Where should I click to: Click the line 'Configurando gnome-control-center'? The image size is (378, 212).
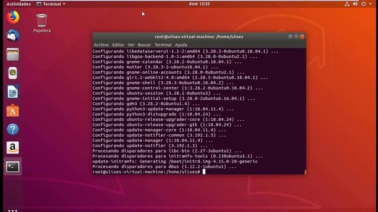click(177, 88)
